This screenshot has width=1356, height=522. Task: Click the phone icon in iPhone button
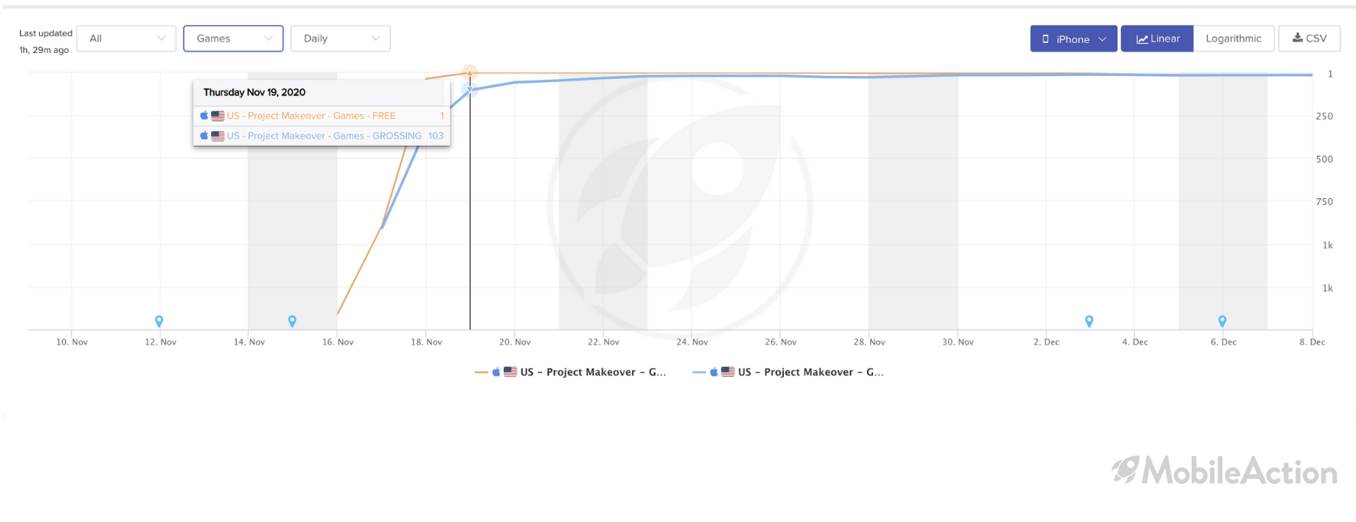click(1046, 39)
